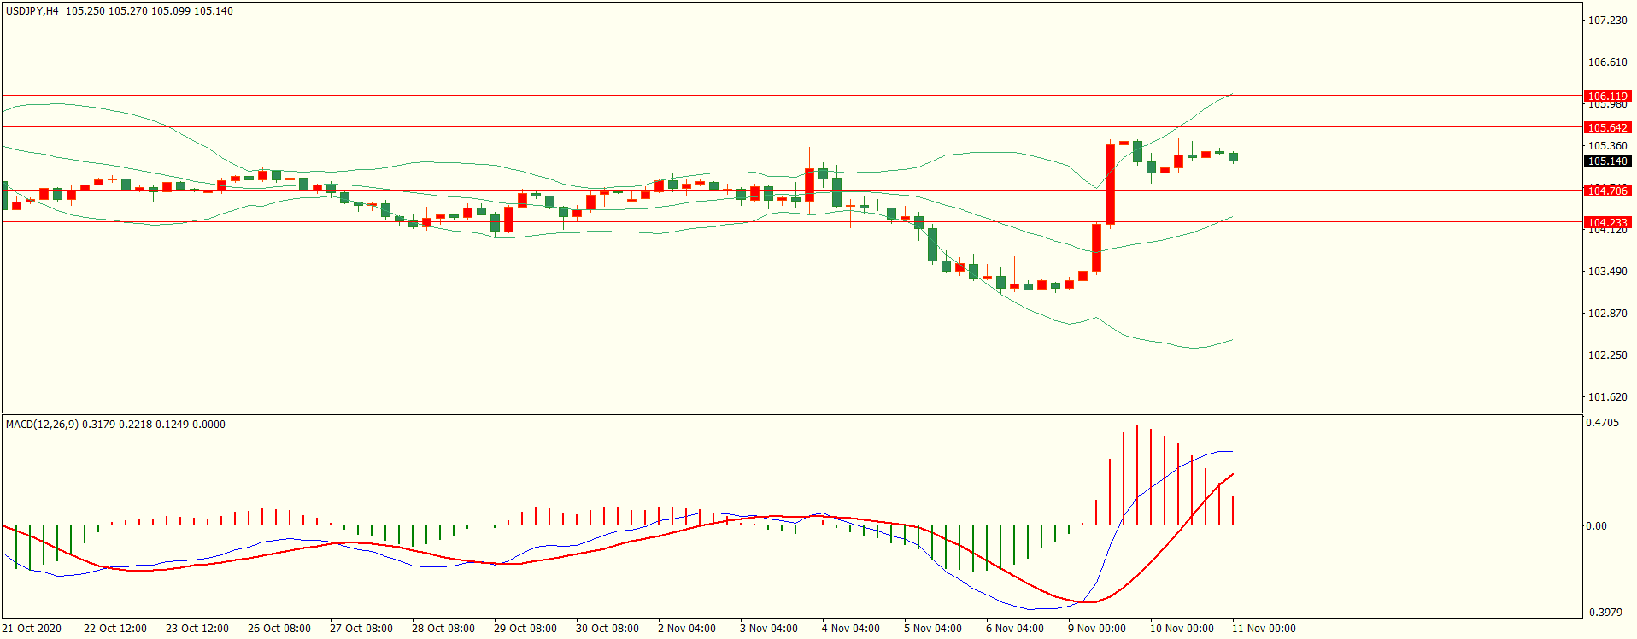Viewport: 1637px width, 639px height.
Task: Click the current price label 105.140
Action: (1607, 161)
